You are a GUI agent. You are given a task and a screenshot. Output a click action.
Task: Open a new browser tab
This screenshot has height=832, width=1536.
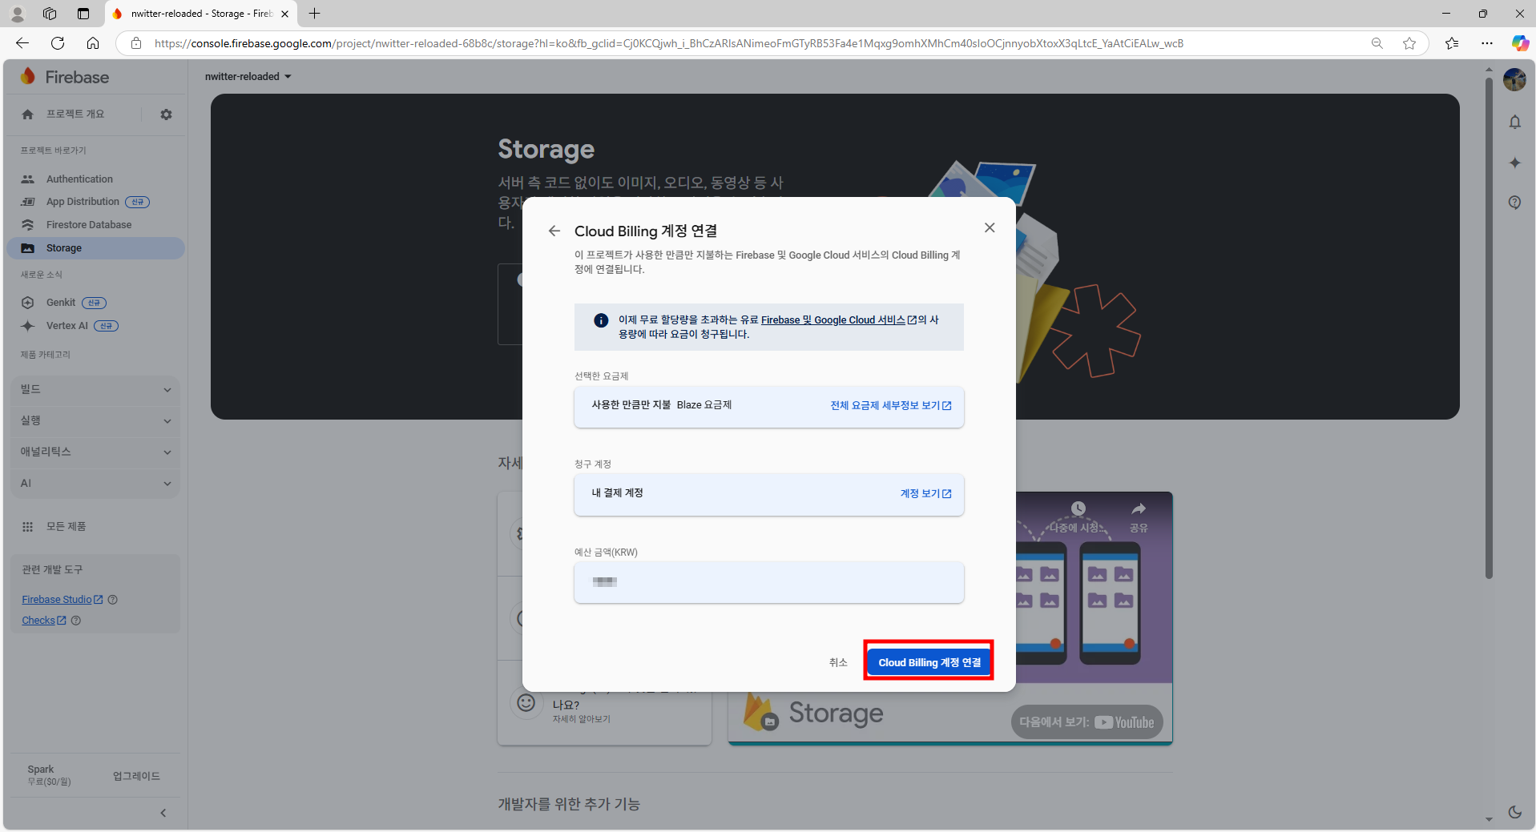coord(314,14)
